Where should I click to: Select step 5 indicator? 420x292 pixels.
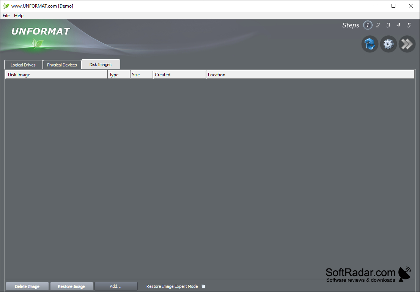coord(409,25)
